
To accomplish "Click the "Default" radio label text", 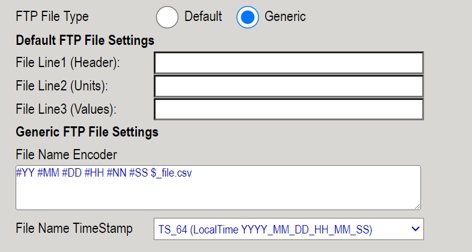I will (x=203, y=17).
